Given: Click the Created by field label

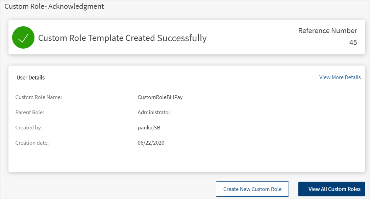Looking at the screenshot, I should [29, 127].
